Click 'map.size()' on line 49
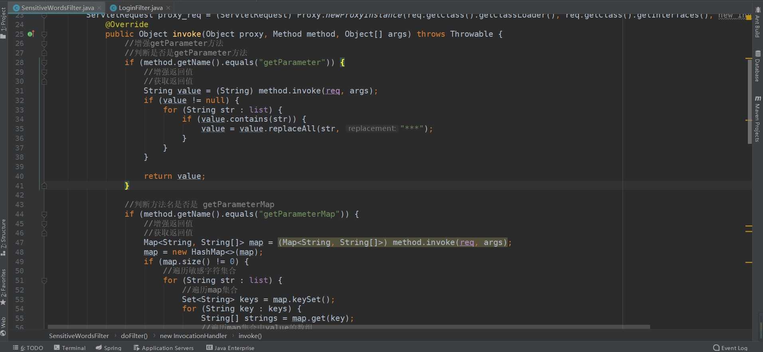The height and width of the screenshot is (352, 763). tap(187, 262)
